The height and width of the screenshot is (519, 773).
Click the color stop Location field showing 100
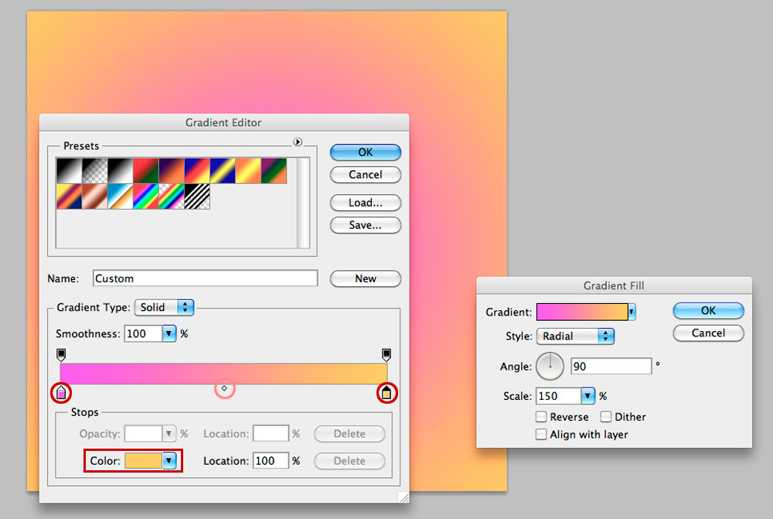tap(271, 461)
